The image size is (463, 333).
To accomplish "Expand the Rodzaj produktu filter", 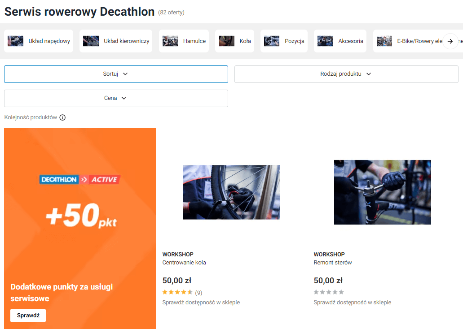I will [x=346, y=74].
